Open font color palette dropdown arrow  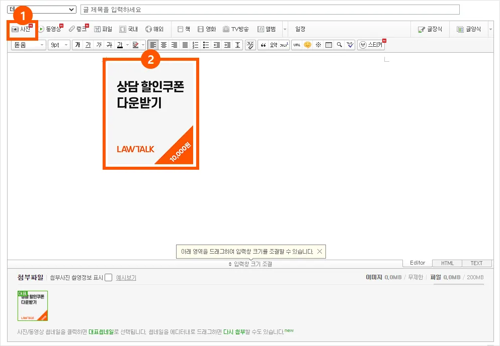127,45
